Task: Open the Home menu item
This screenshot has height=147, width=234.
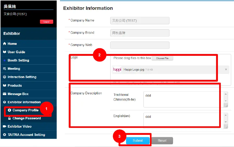Action: [x=29, y=44]
